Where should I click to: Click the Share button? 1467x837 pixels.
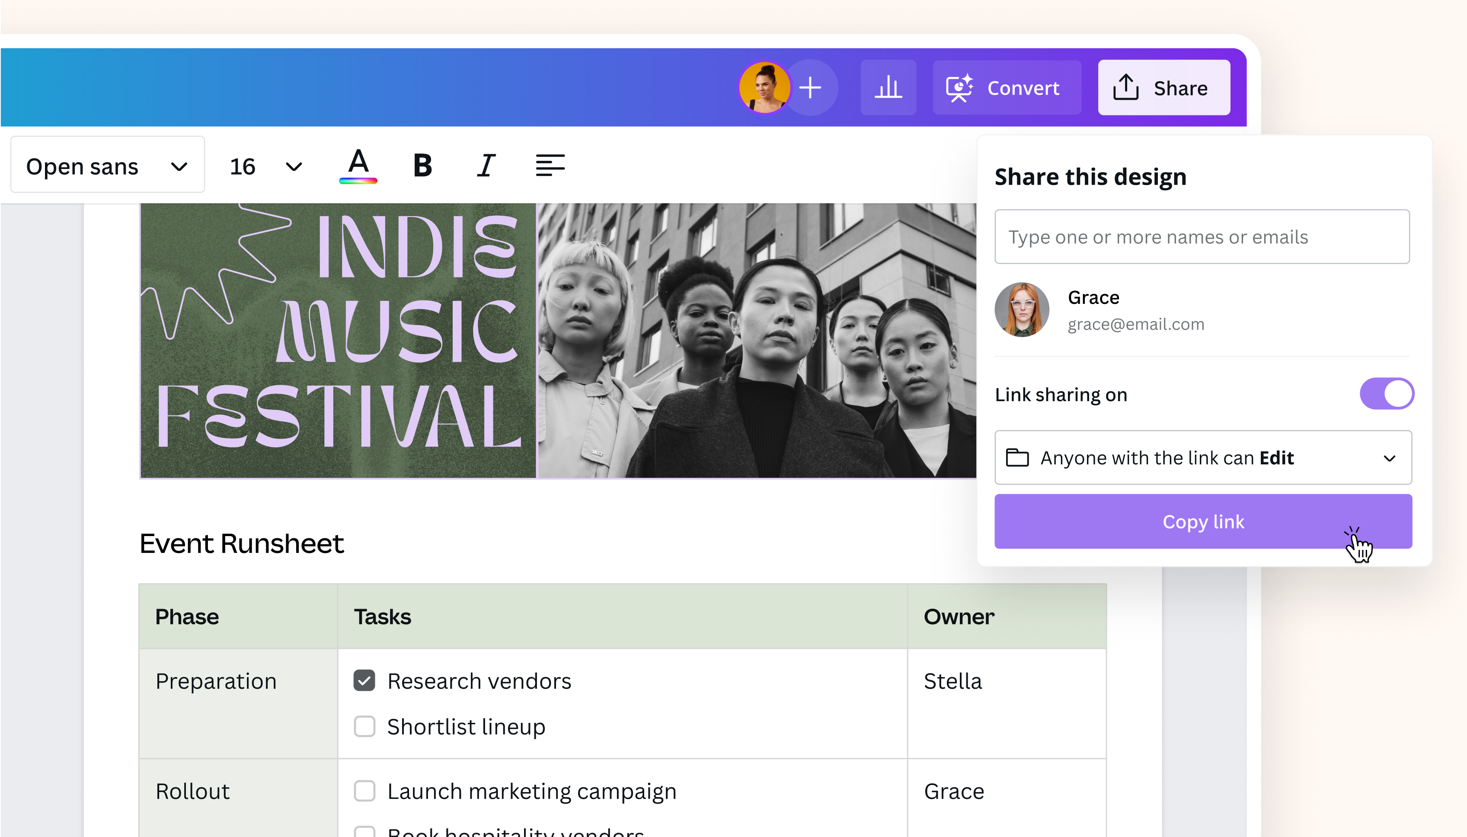click(x=1163, y=87)
